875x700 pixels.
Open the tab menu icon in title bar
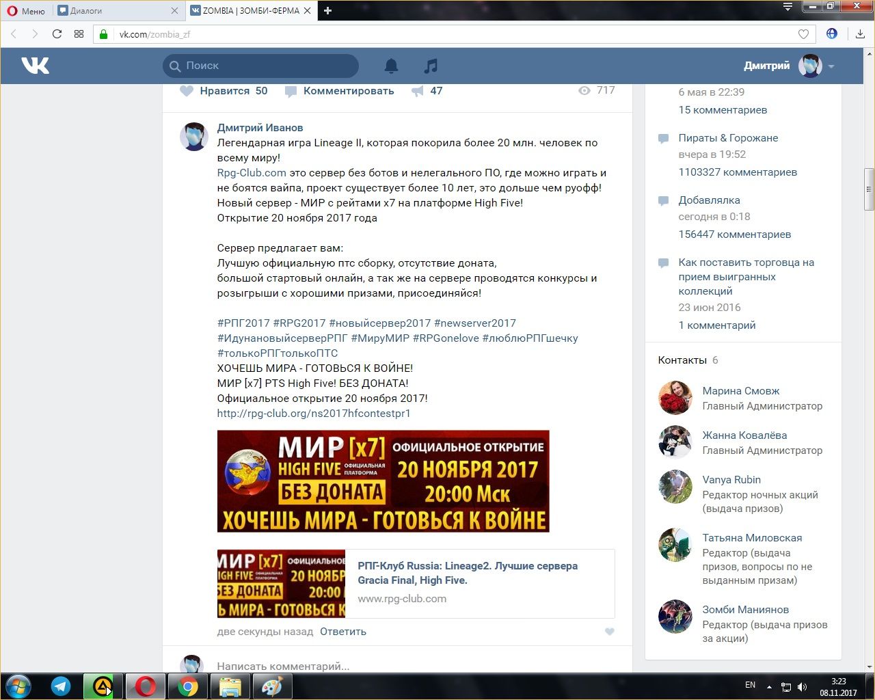pyautogui.click(x=788, y=7)
